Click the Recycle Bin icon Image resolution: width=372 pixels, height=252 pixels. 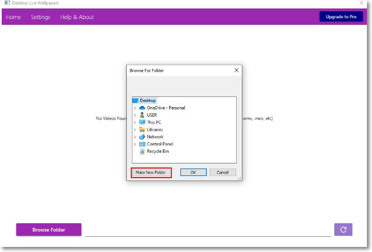click(x=142, y=152)
